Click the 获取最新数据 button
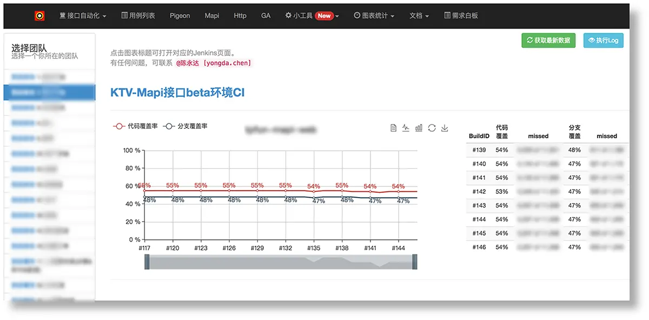The width and height of the screenshot is (649, 320). (x=548, y=40)
